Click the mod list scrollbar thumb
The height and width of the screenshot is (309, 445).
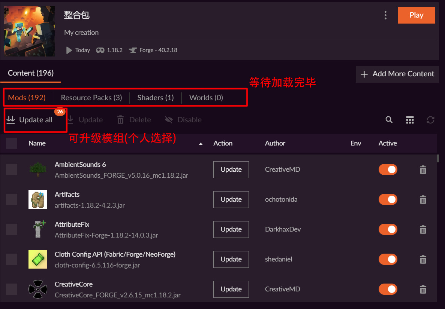[x=438, y=158]
